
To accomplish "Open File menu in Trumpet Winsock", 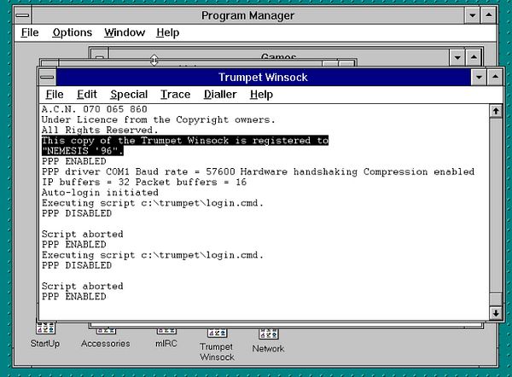I will [55, 95].
